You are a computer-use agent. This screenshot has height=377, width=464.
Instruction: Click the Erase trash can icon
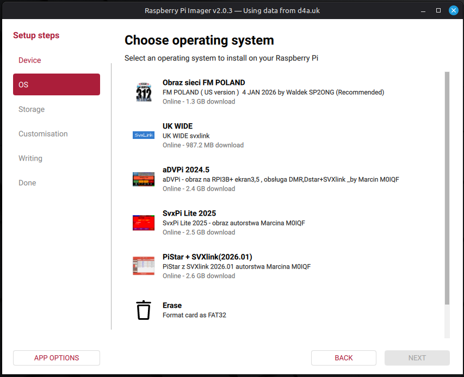pos(144,309)
